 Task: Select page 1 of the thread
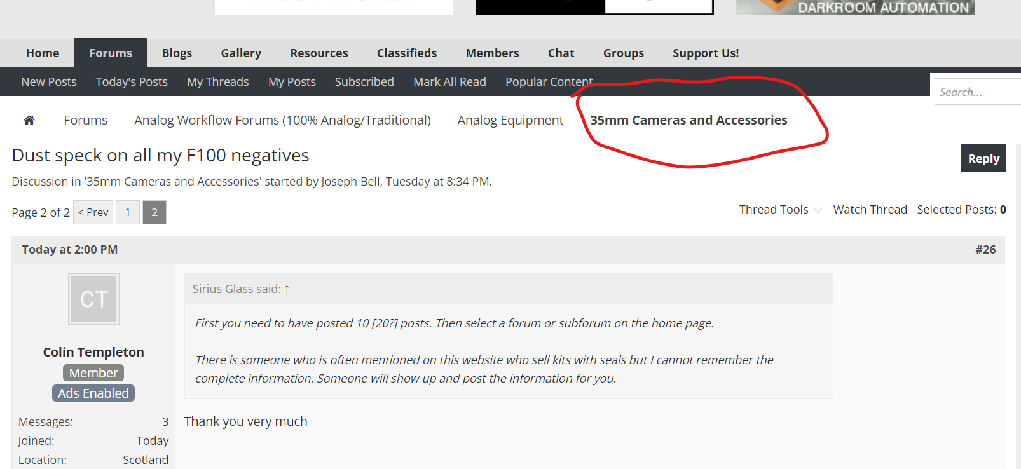[x=128, y=212]
